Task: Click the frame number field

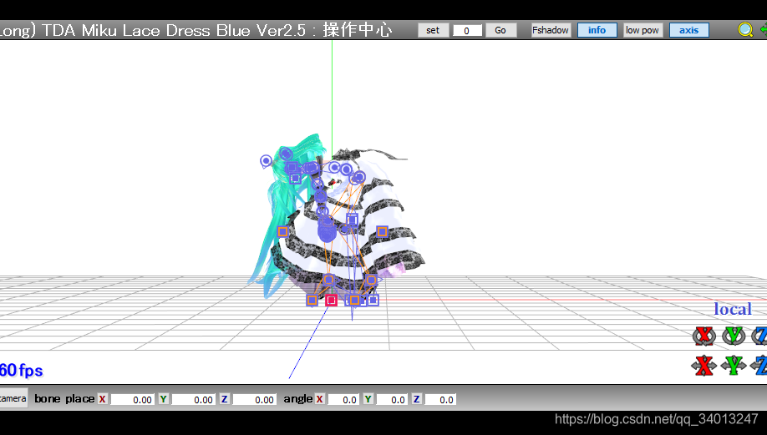Action: pyautogui.click(x=467, y=31)
